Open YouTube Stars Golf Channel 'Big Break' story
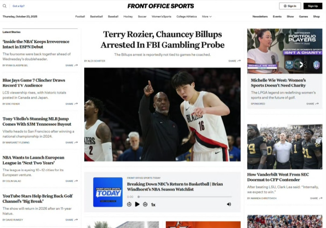 pyautogui.click(x=38, y=199)
